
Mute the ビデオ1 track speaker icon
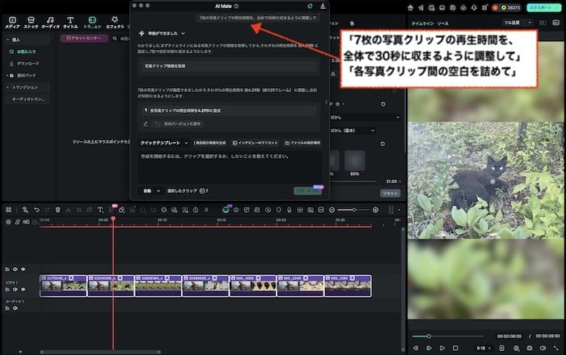(15, 289)
